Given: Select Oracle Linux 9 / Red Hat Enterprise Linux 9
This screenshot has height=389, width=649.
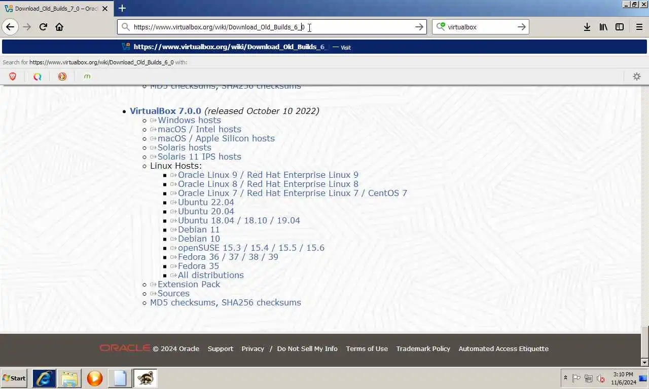Looking at the screenshot, I should click(x=268, y=175).
